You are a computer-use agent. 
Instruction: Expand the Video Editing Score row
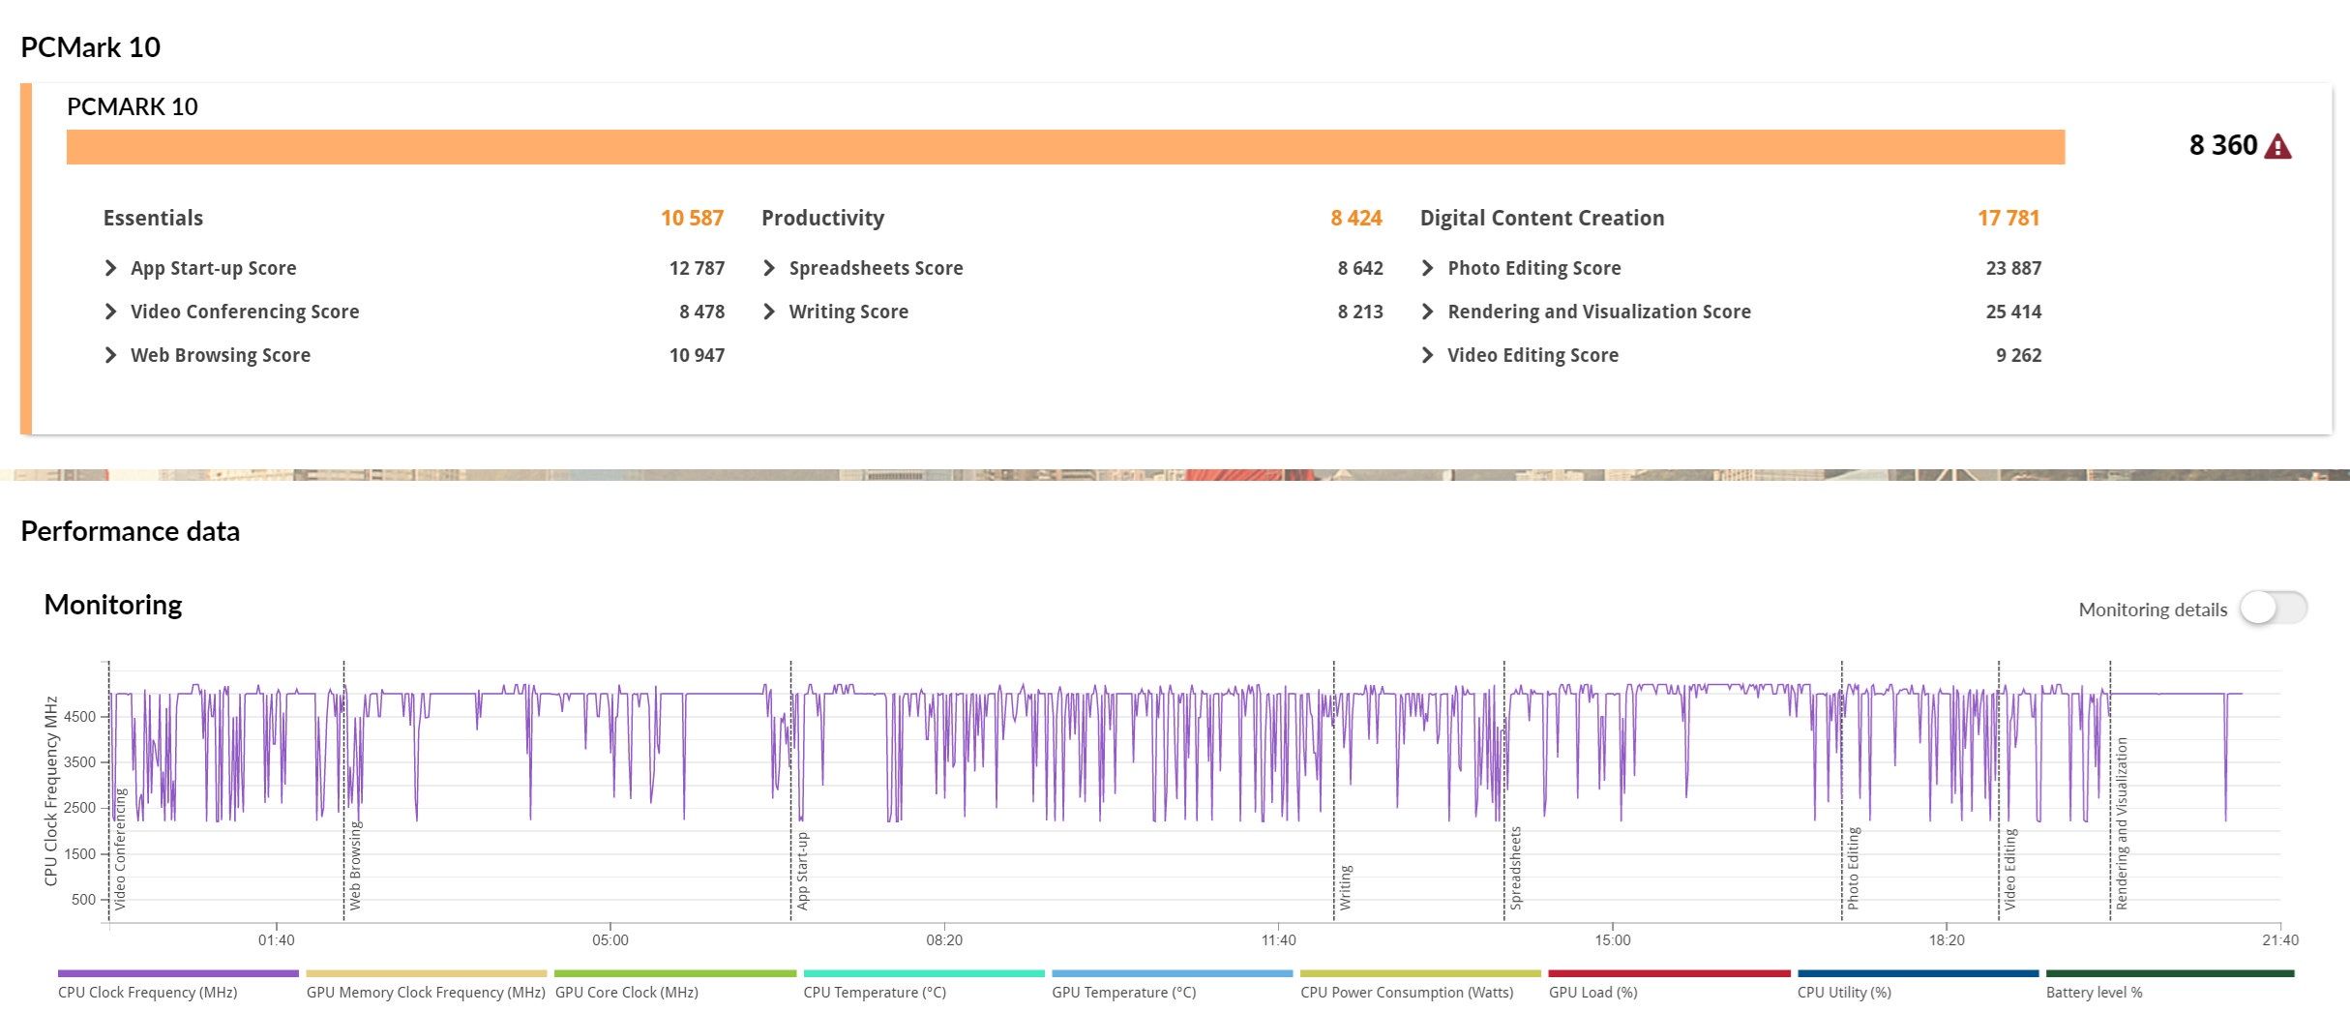tap(1427, 355)
